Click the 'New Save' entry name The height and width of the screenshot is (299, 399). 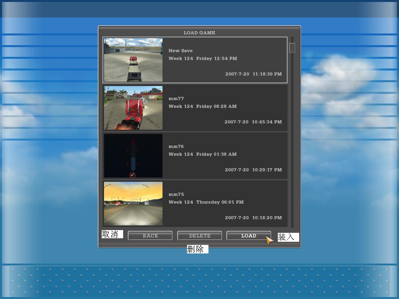[x=180, y=51]
